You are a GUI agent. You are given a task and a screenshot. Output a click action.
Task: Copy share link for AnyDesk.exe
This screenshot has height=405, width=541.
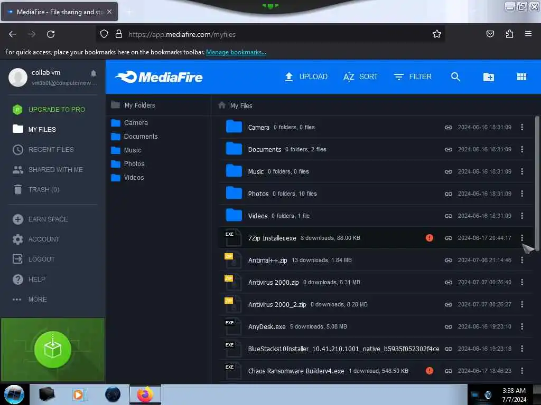pyautogui.click(x=448, y=326)
